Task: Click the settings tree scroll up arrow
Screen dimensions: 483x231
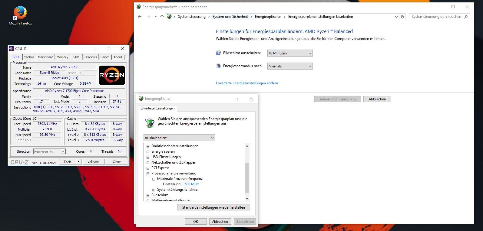Action: pyautogui.click(x=247, y=146)
